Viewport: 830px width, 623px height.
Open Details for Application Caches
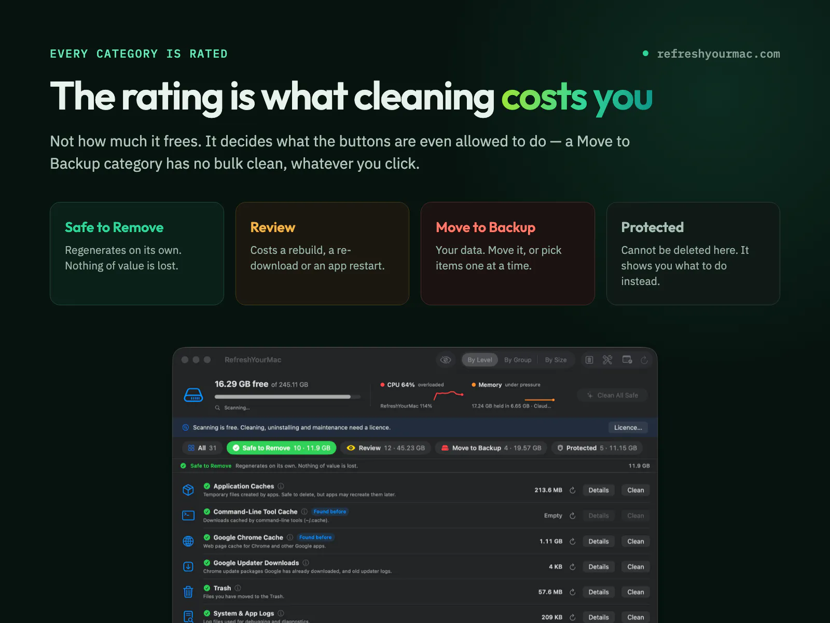point(599,490)
